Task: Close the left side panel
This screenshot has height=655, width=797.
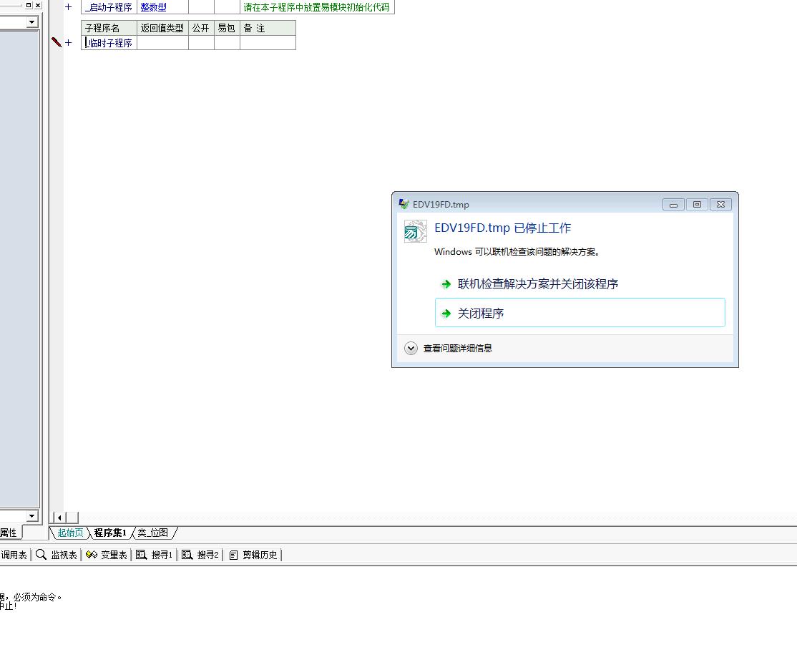Action: 38,5
